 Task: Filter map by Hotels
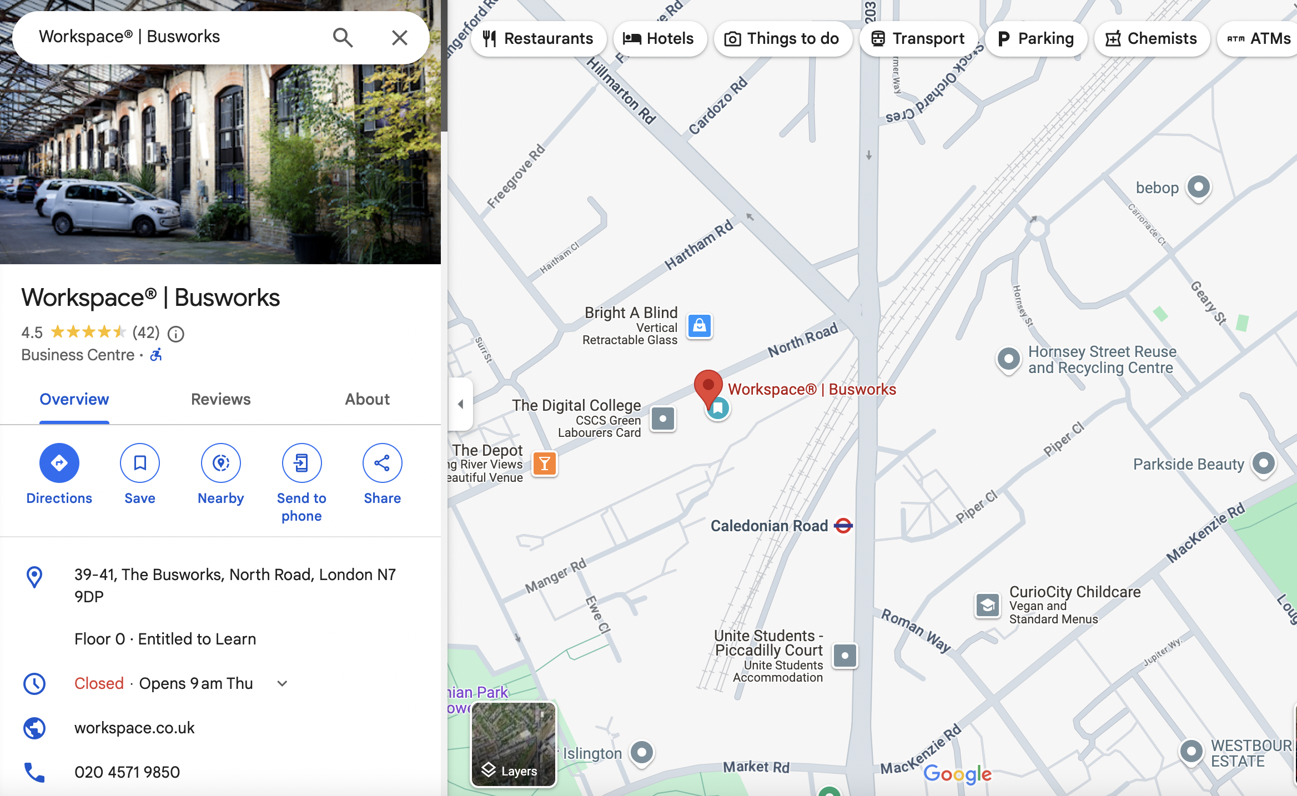coord(659,39)
